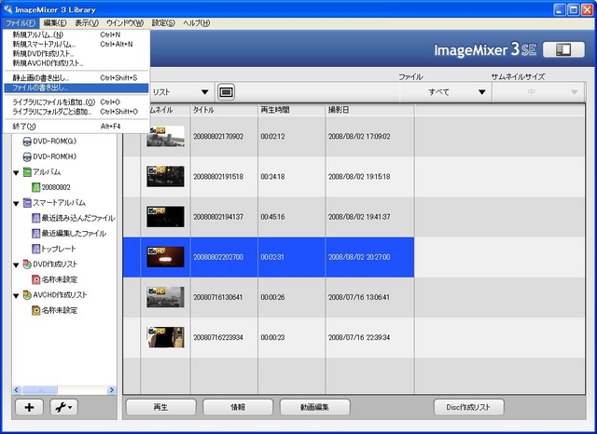Click sidebar scrollbar right arrow
The height and width of the screenshot is (434, 597).
coord(112,390)
